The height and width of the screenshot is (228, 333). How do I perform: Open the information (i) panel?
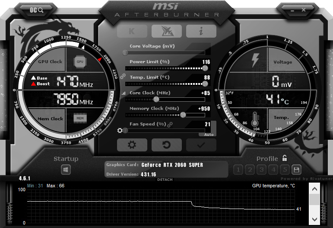(201, 31)
